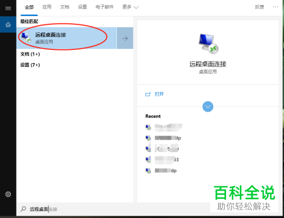Expand more actions with round chevron button
This screenshot has width=284, height=218.
(208, 107)
